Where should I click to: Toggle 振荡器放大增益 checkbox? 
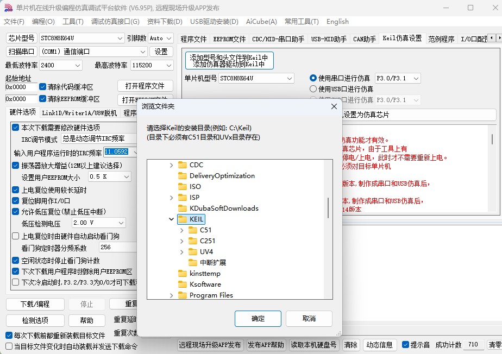[15, 166]
